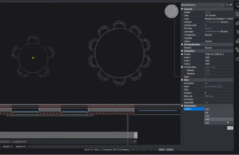239x155 pixels.
Task: Open the Properties sliders panel icon
Action: pos(237,14)
